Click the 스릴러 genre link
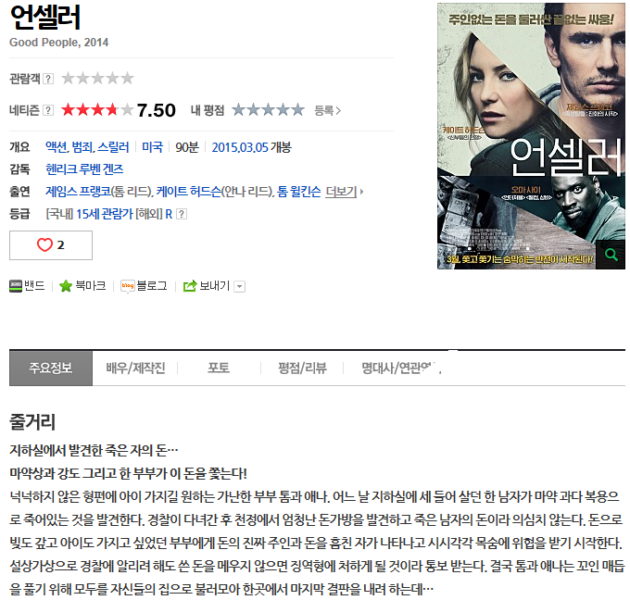Viewport: 630px width, 600px height. [113, 147]
